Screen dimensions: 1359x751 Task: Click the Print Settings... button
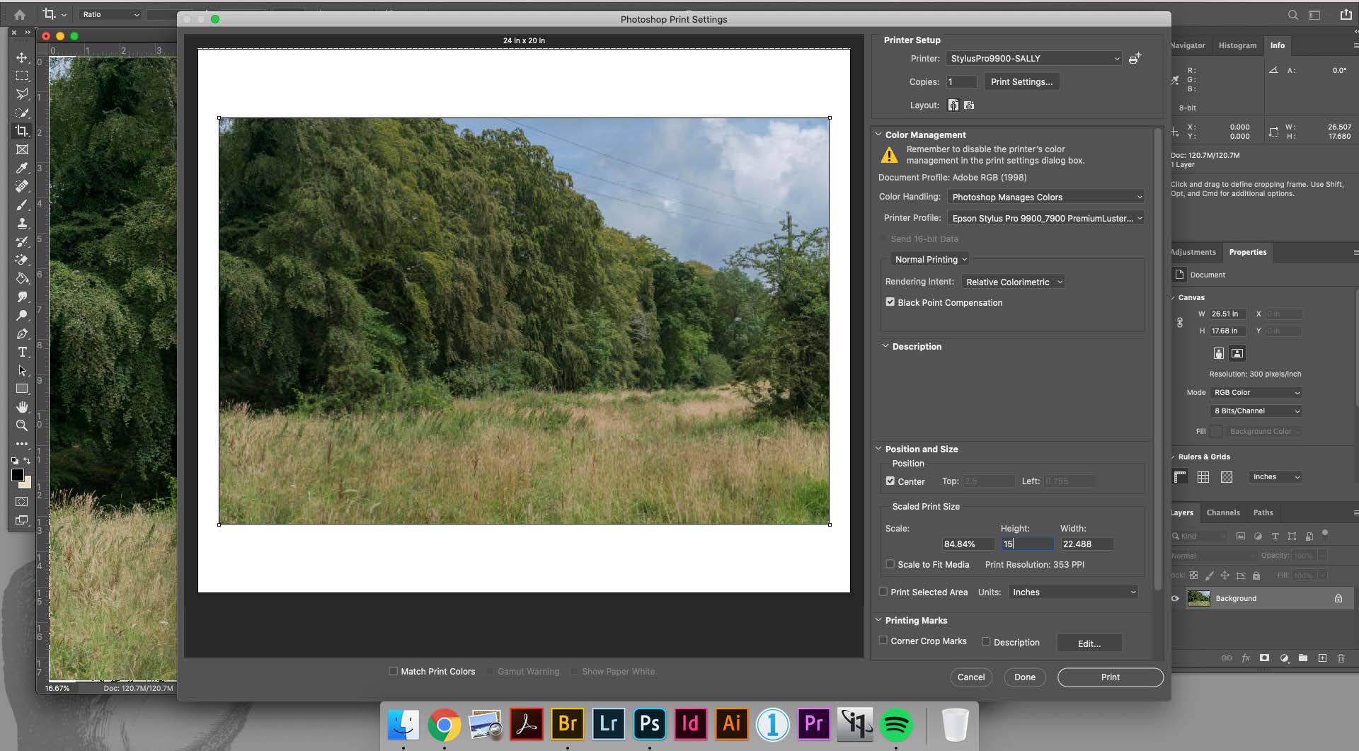pos(1021,81)
